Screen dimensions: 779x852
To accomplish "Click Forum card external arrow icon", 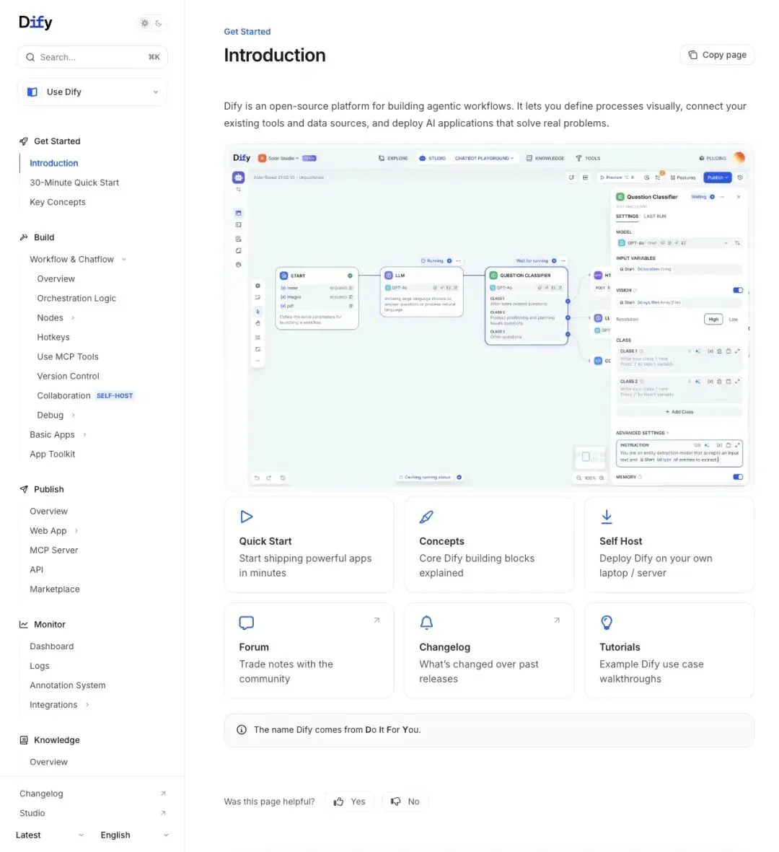I will (377, 620).
